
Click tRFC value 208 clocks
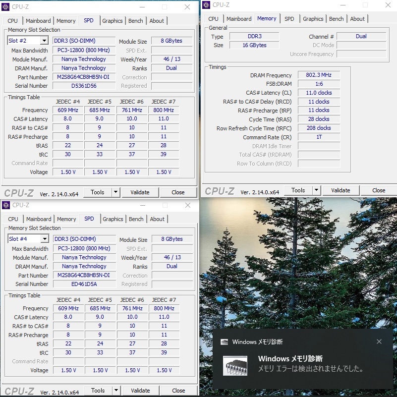[x=319, y=128]
